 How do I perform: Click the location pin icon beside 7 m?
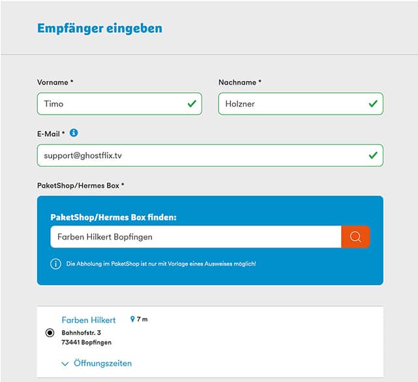(x=132, y=320)
